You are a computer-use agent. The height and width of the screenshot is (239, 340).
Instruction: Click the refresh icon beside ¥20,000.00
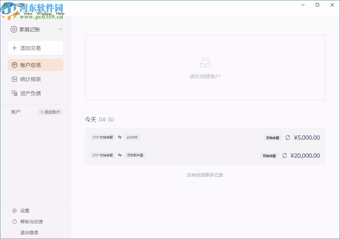coord(285,155)
